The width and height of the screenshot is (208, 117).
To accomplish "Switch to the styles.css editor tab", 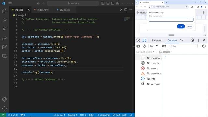I will pyautogui.click(x=64, y=10).
